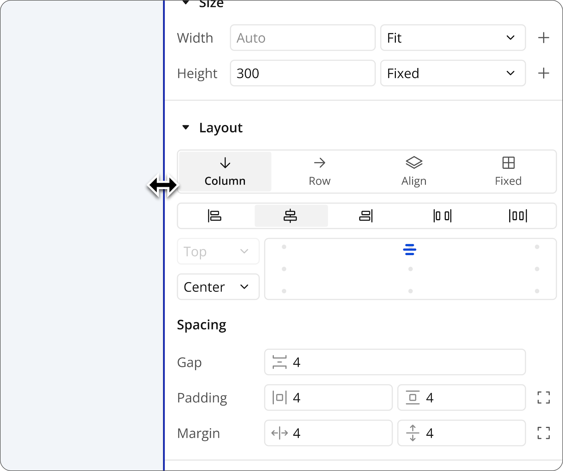This screenshot has width=563, height=471.
Task: Expand individual padding sides icon
Action: coord(543,397)
